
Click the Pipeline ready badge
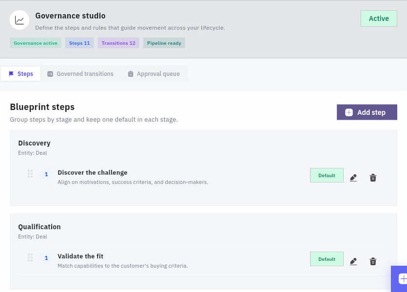(164, 43)
